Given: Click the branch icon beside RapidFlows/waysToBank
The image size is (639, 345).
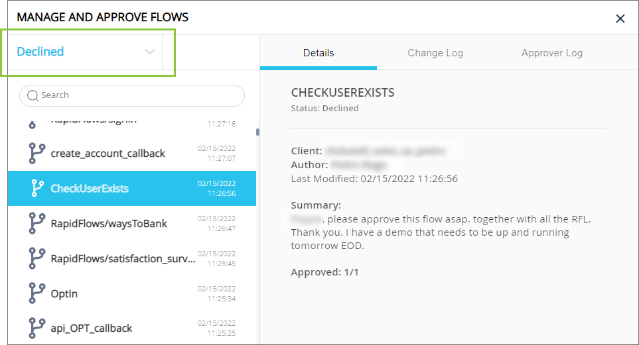Looking at the screenshot, I should click(36, 224).
